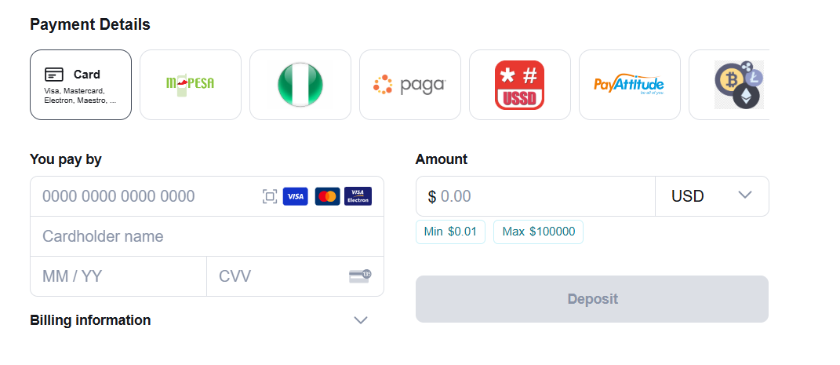
Task: Choose the cryptocurrency payment tile
Action: tap(729, 85)
